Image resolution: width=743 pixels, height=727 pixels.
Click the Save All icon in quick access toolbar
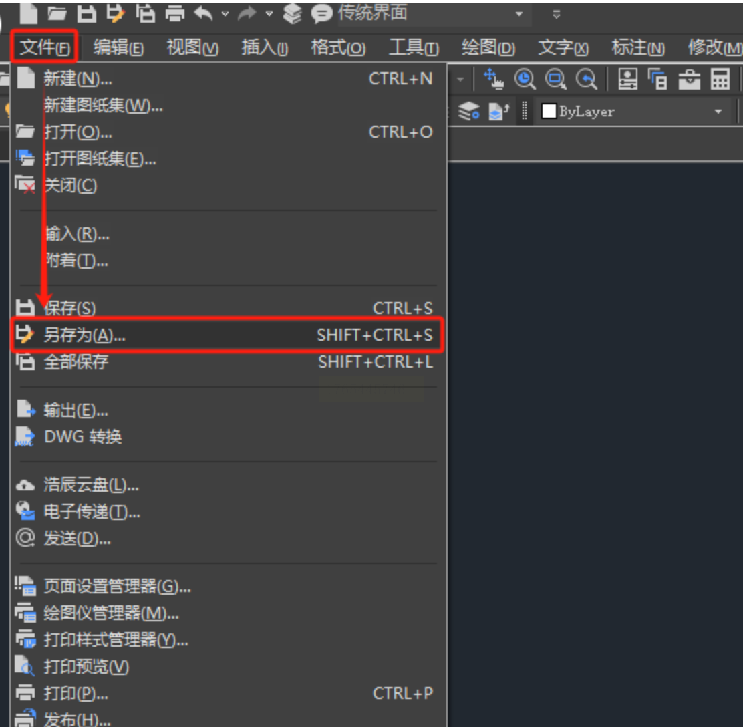point(145,13)
